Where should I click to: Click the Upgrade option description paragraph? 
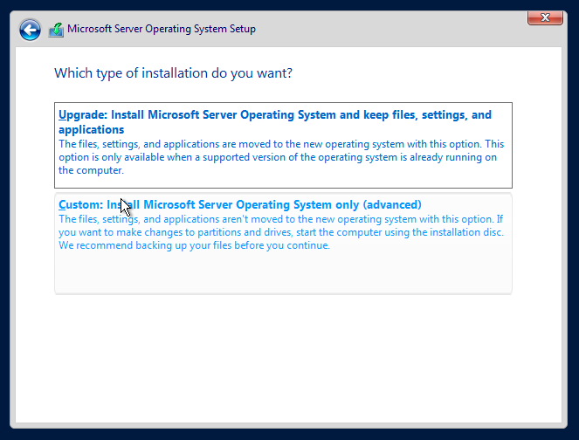click(x=281, y=157)
